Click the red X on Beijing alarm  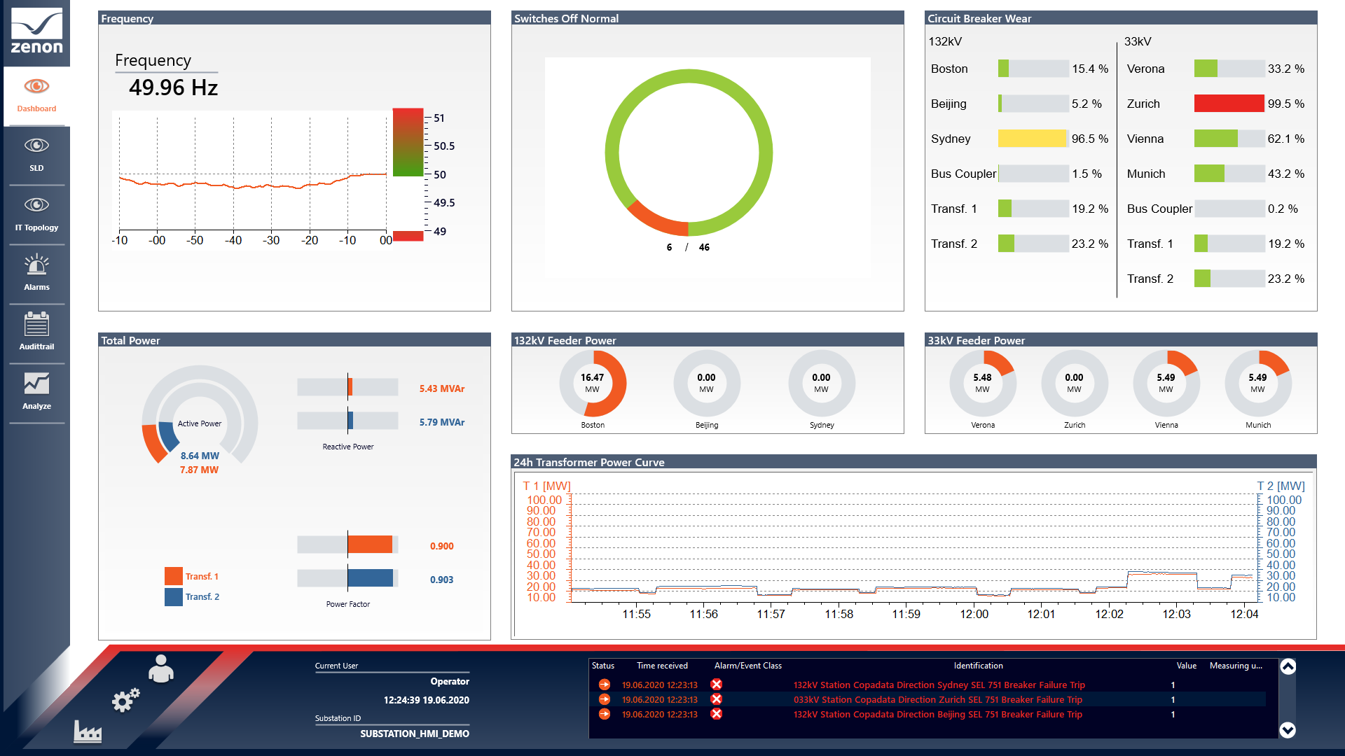[x=716, y=714]
